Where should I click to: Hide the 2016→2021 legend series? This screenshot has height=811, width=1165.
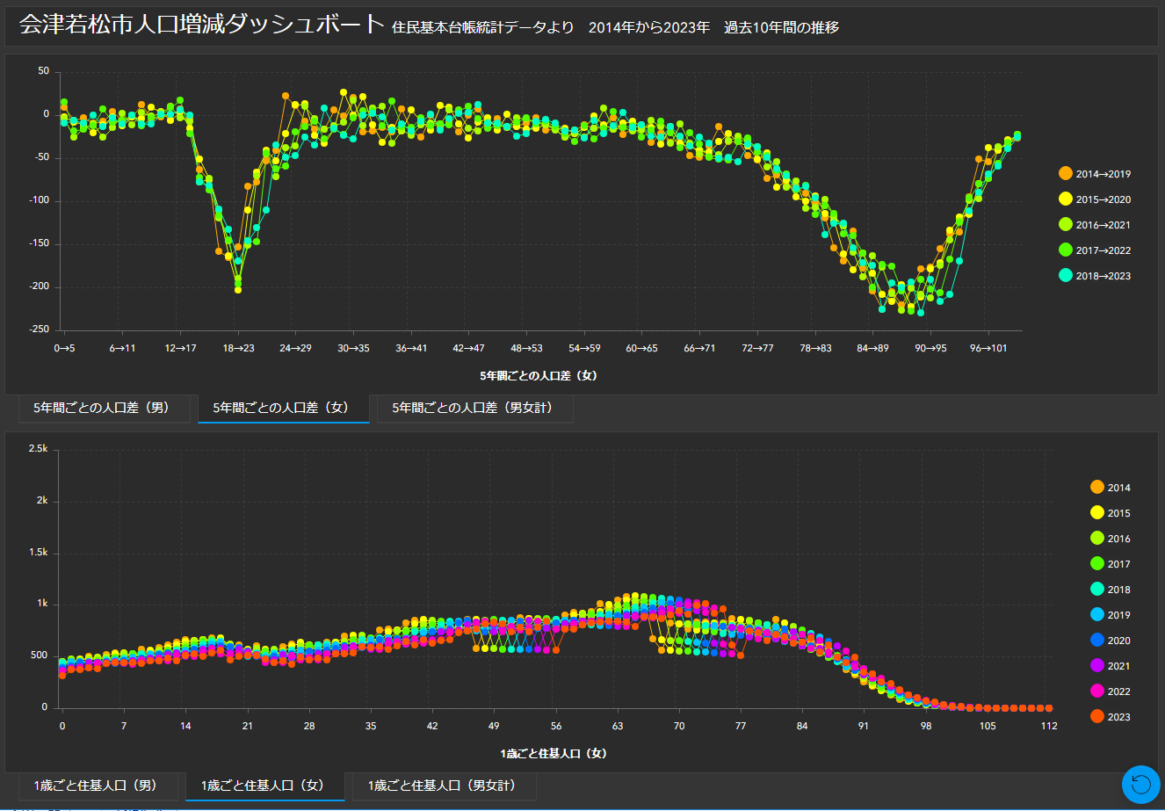point(1095,225)
